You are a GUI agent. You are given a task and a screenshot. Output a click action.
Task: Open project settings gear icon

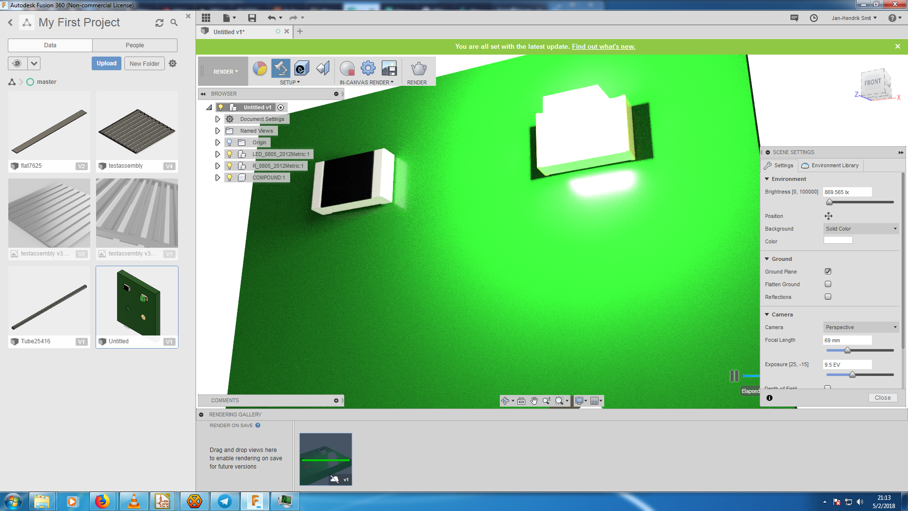coord(173,63)
